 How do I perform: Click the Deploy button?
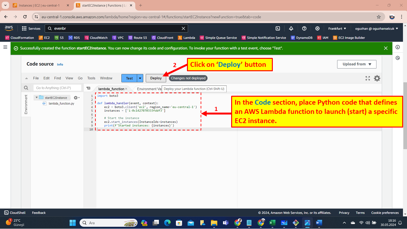(x=156, y=78)
